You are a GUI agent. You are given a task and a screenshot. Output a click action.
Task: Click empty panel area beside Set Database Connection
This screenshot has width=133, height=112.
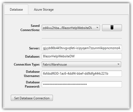[88, 98]
